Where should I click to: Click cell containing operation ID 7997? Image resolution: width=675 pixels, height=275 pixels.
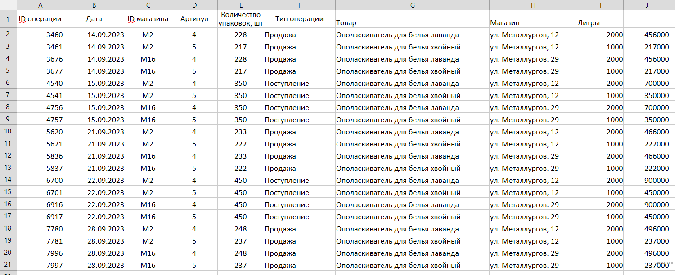click(40, 265)
